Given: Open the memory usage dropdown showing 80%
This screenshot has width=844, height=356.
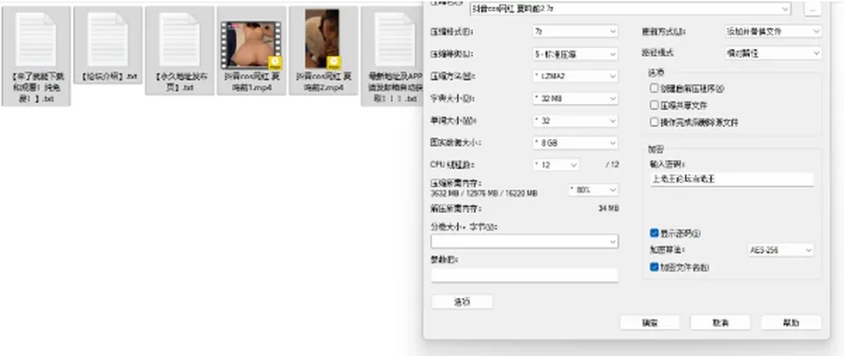Looking at the screenshot, I should click(x=593, y=190).
